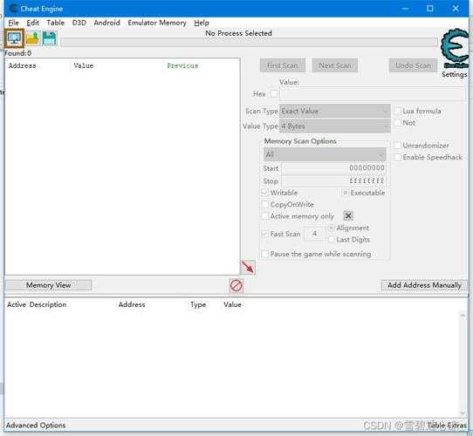
Task: Toggle Active memory only checkbox
Action: tap(265, 216)
